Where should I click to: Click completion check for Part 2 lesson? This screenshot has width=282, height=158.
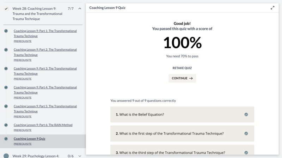(x=6, y=50)
